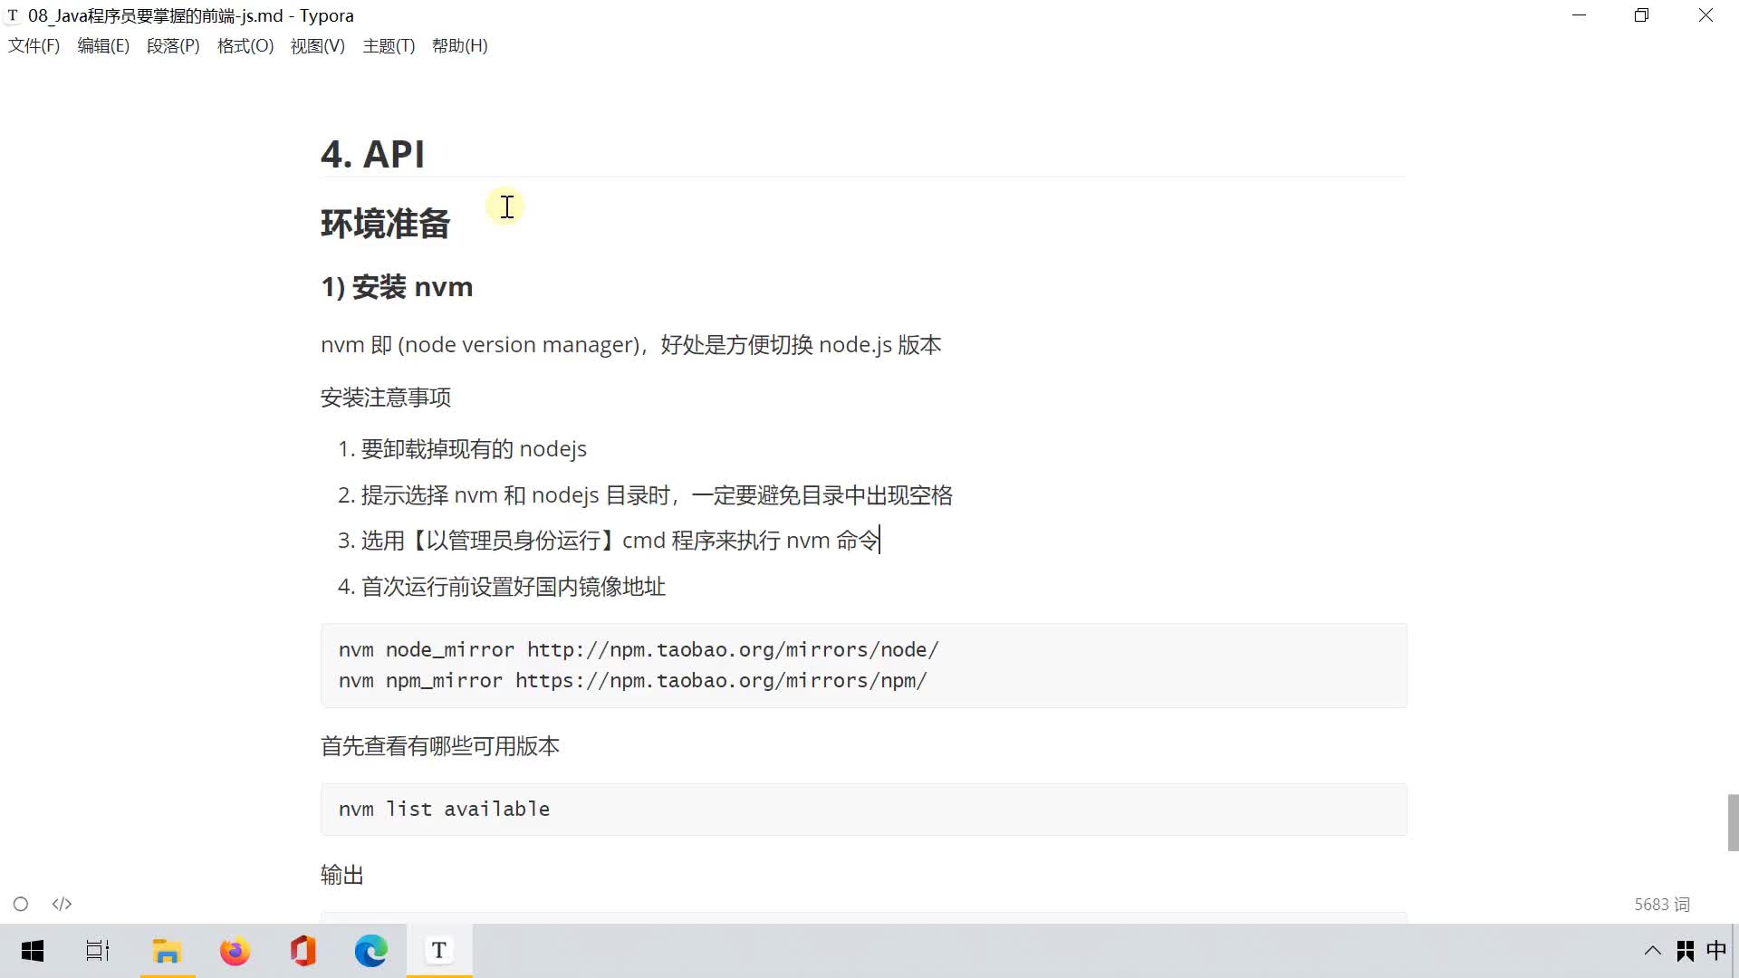
Task: Place cursor in 4. API heading
Action: (372, 154)
